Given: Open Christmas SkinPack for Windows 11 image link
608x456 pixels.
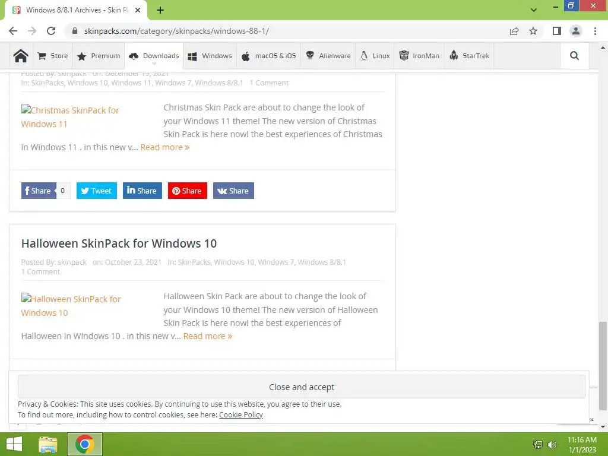Looking at the screenshot, I should coord(70,117).
